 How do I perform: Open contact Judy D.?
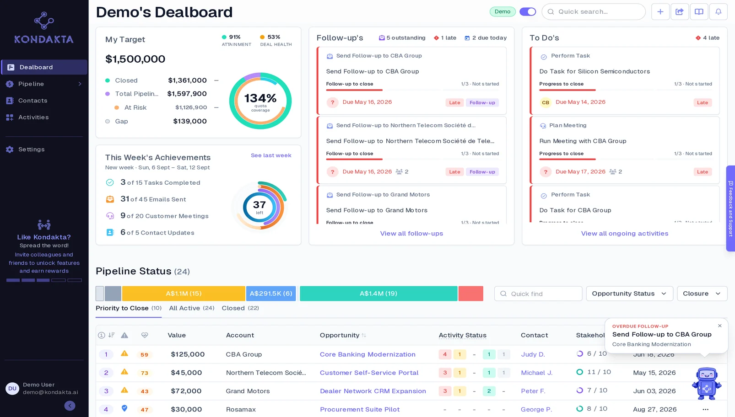click(533, 354)
